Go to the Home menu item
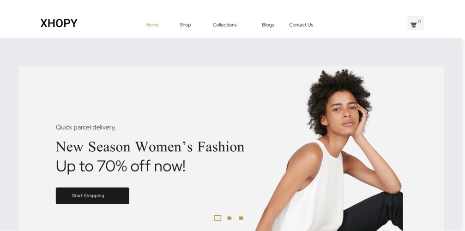The width and height of the screenshot is (465, 231). click(152, 25)
